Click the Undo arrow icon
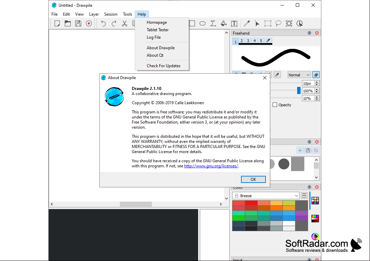 click(x=103, y=23)
